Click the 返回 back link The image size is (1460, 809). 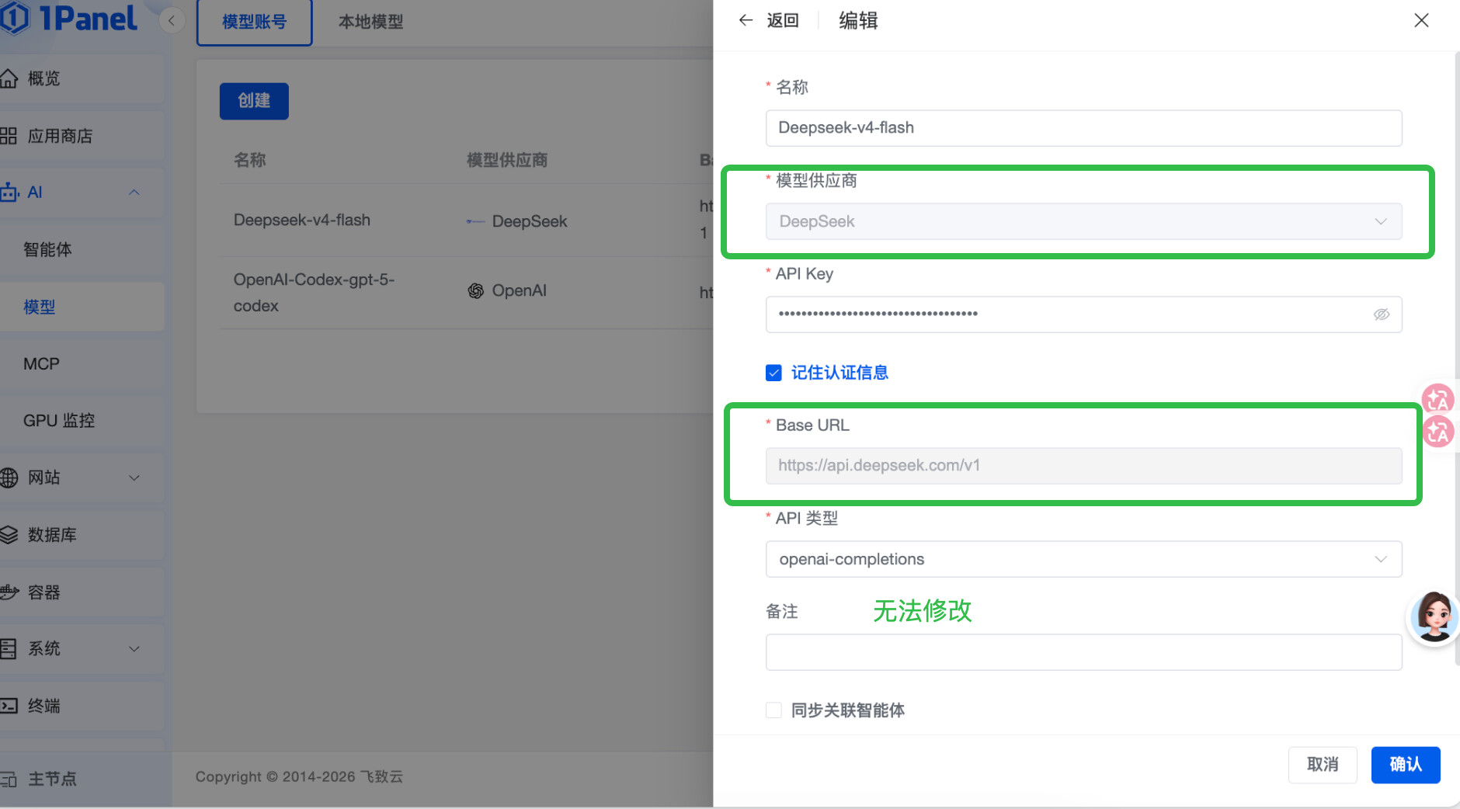coord(783,20)
